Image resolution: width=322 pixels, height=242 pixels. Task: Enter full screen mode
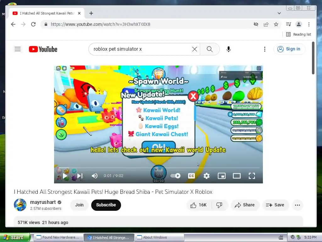[x=252, y=176]
